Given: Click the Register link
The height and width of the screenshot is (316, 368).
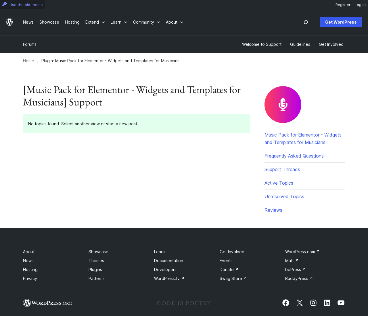Looking at the screenshot, I should [x=343, y=5].
